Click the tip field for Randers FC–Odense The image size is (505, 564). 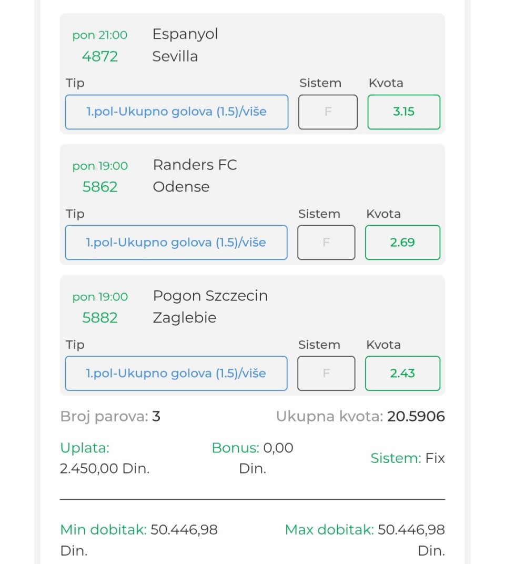(x=176, y=243)
